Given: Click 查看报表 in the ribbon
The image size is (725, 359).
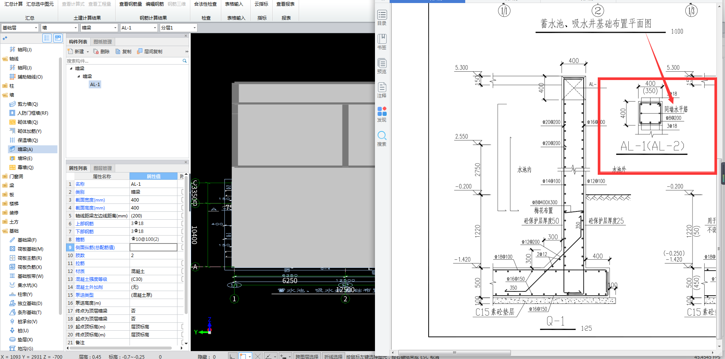Looking at the screenshot, I should point(285,4).
